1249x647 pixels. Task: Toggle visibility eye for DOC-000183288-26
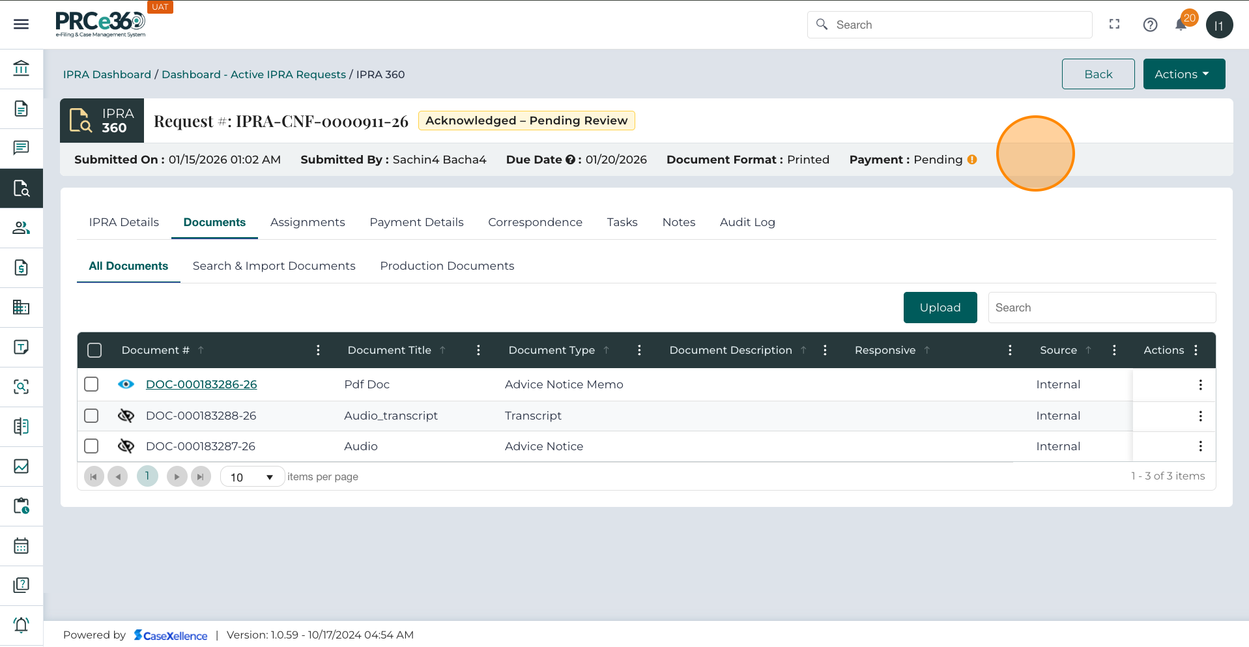pos(126,416)
